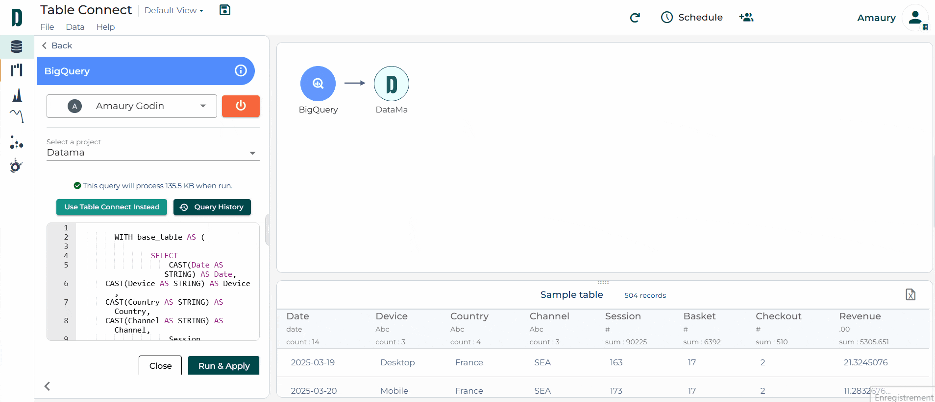Select the 2025-03-19 date cell
This screenshot has width=935, height=402.
click(x=313, y=362)
